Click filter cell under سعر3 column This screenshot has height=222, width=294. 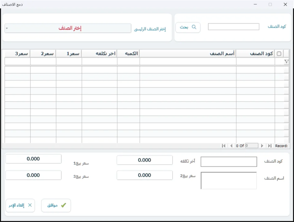coord(17,61)
